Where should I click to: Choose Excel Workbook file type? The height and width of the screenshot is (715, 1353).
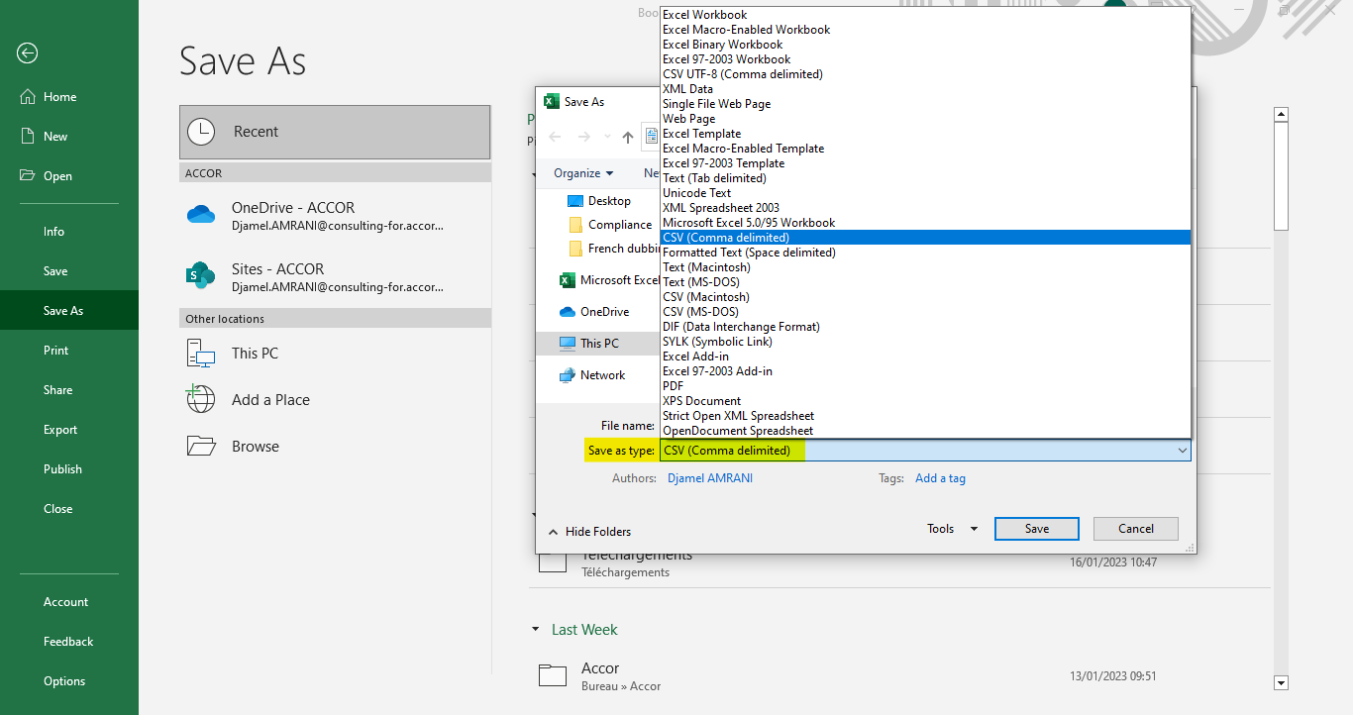[925, 15]
